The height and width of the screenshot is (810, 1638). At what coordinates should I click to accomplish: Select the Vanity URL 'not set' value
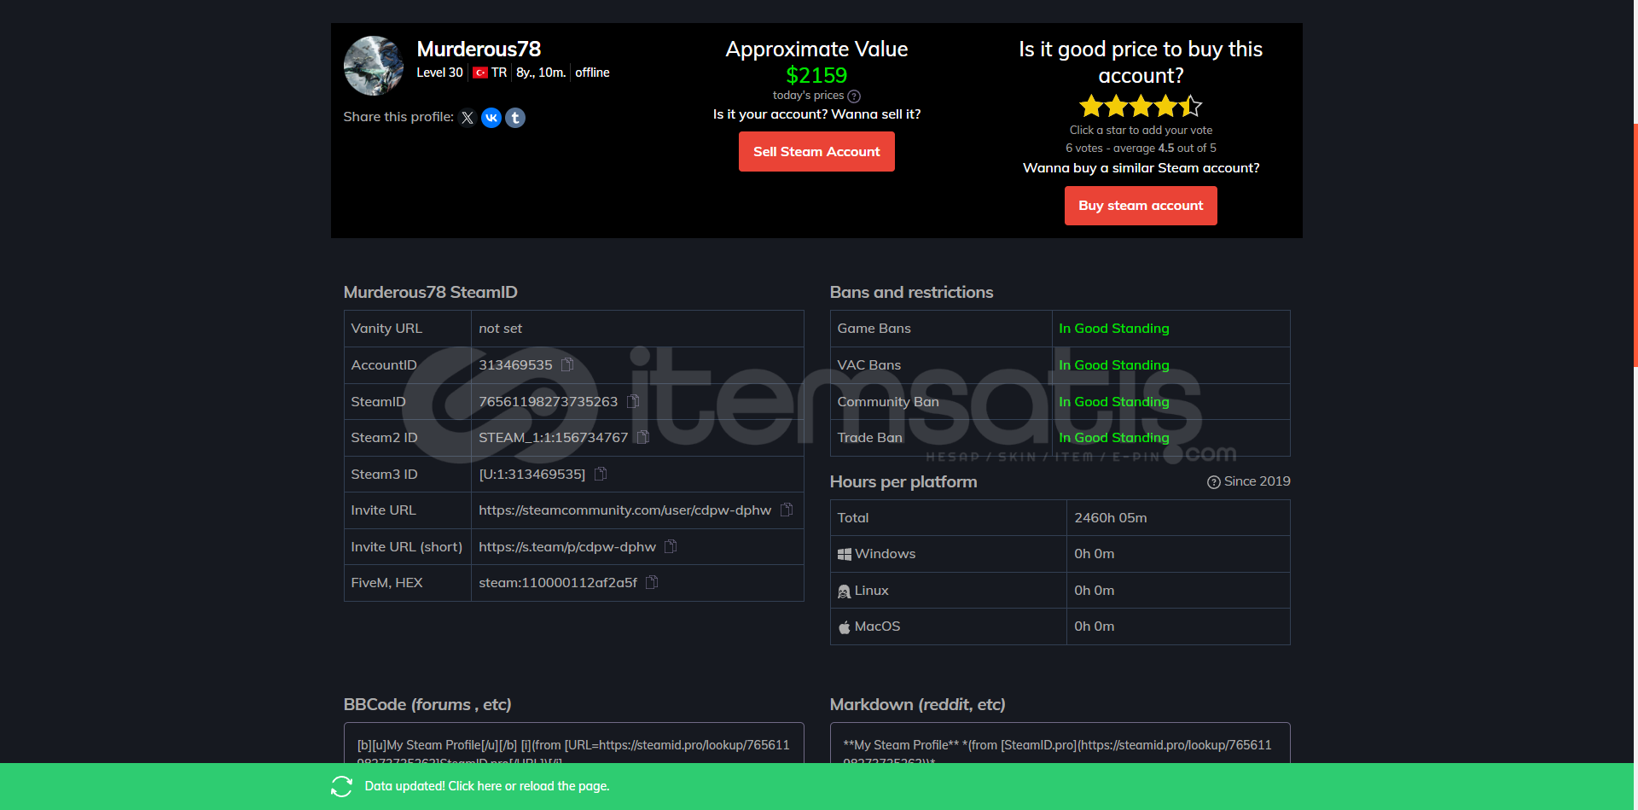coord(500,328)
